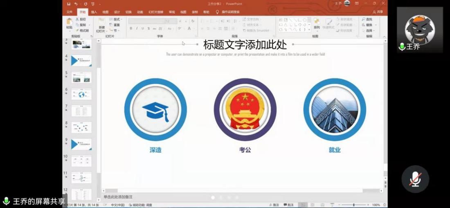
Task: Change the font color
Action: [189, 28]
